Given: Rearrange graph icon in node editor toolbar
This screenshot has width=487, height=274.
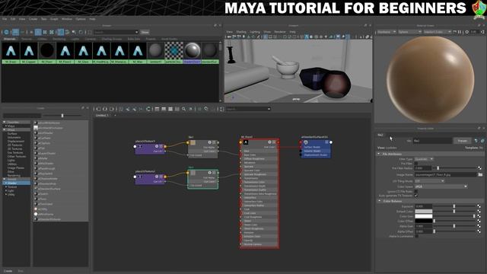Looking at the screenshot, I should (x=148, y=109).
